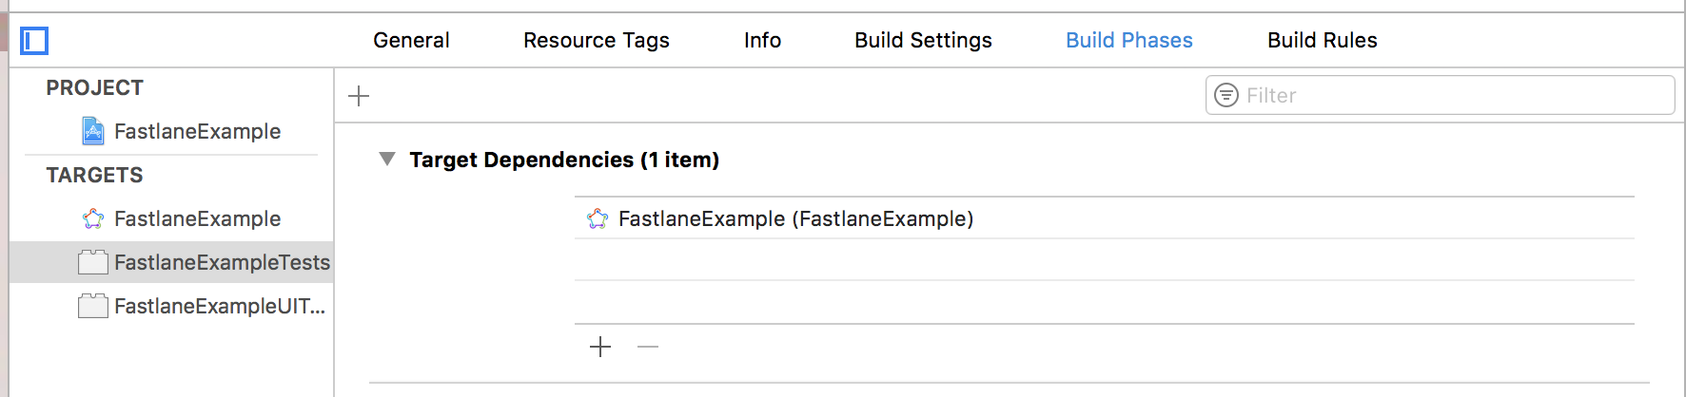Toggle the project navigator sidebar icon
1686x397 pixels.
[x=34, y=41]
